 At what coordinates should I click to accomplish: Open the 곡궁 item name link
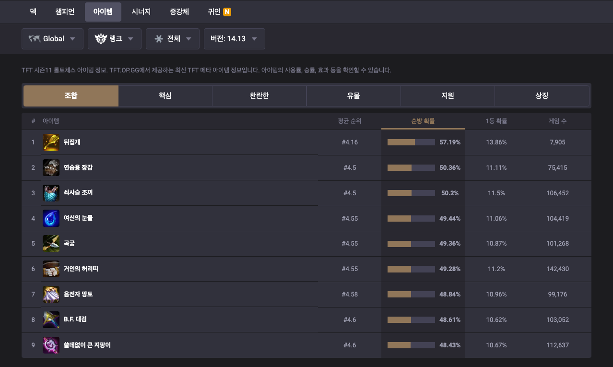(69, 244)
